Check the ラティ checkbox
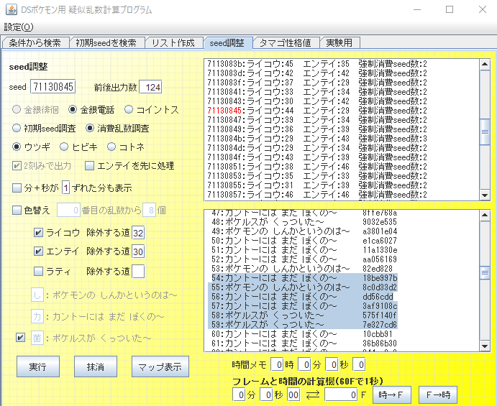497x406 pixels. (x=38, y=272)
